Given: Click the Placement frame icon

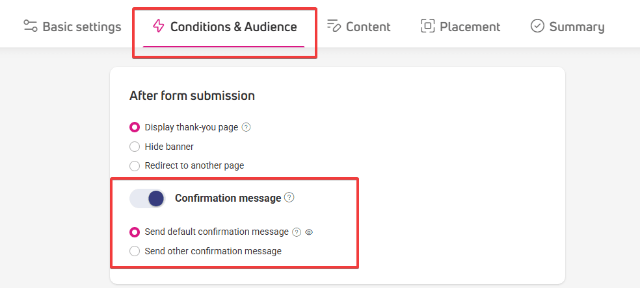Looking at the screenshot, I should [427, 26].
